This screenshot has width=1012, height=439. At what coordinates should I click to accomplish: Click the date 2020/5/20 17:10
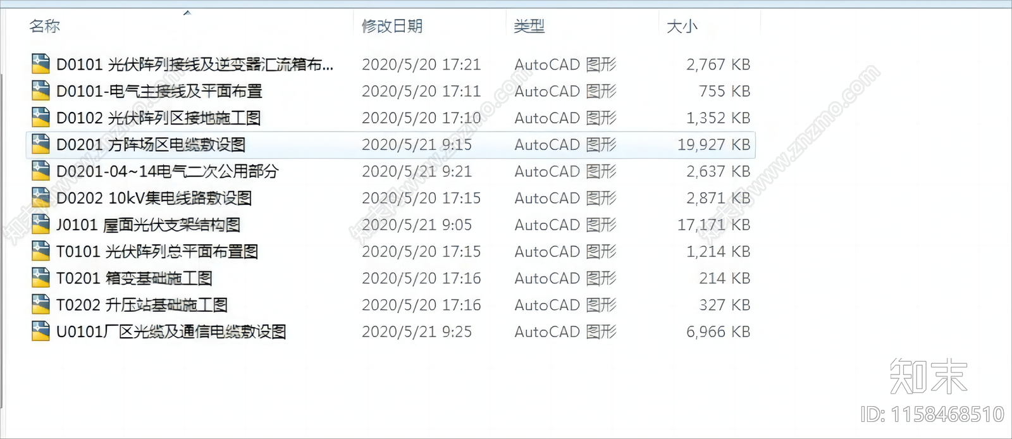click(x=421, y=118)
